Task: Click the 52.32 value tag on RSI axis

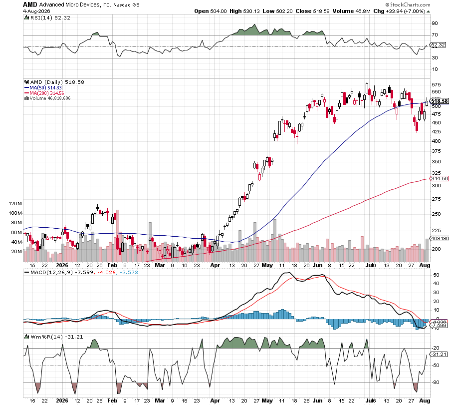Action: 439,45
